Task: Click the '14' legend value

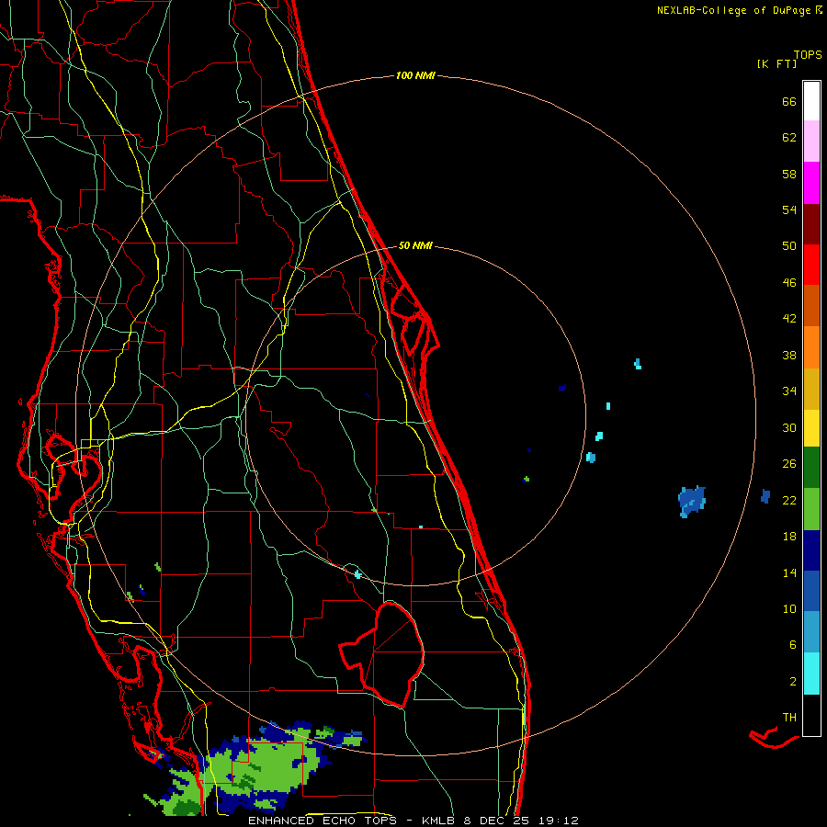Action: (789, 573)
